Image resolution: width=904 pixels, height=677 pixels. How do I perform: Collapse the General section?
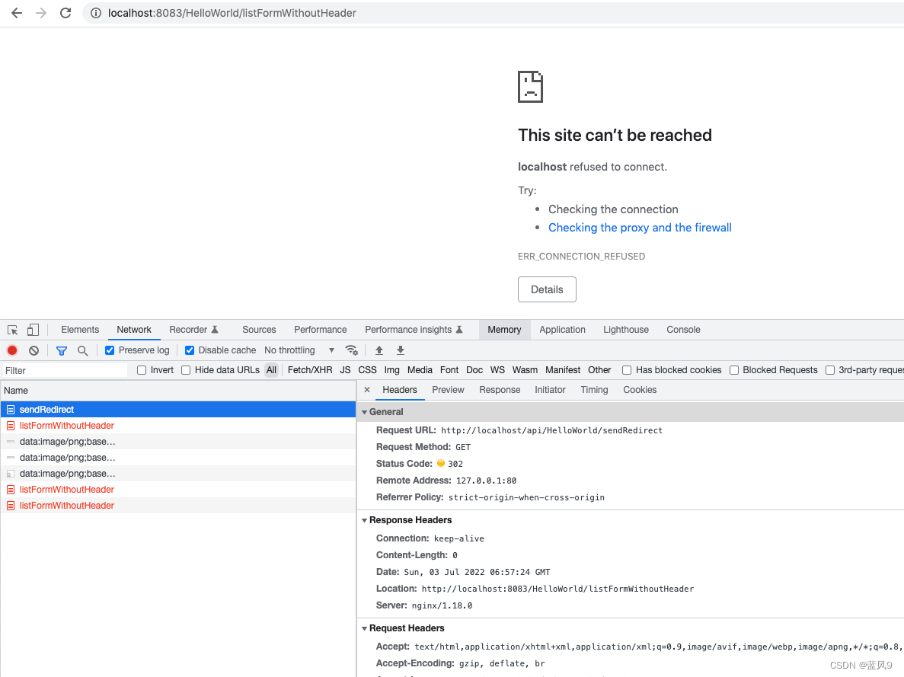tap(365, 411)
